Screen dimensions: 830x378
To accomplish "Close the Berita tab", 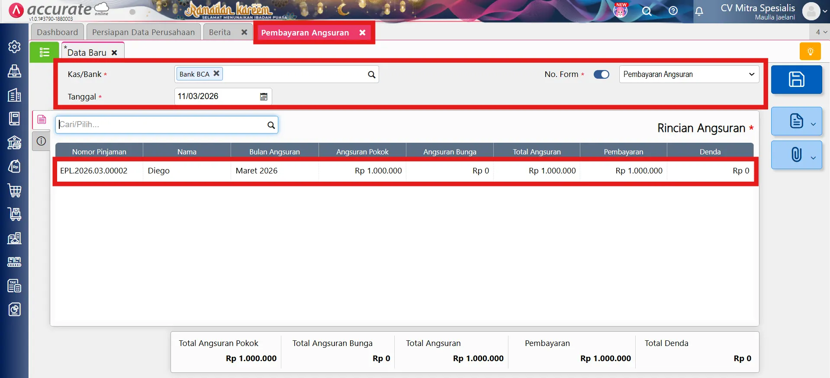I will click(x=244, y=32).
